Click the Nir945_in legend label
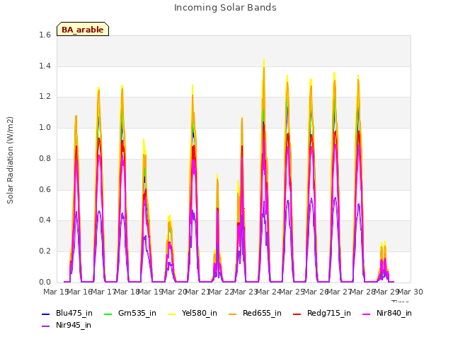Viewport: 453px width, 339px height. (x=74, y=325)
